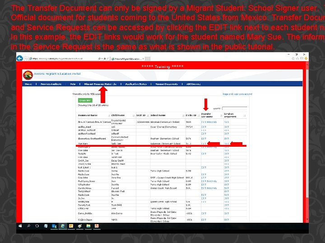Viewport: 325px width, 243px height.
Task: Open File Explorer from the taskbar
Action: pyautogui.click(x=88, y=226)
